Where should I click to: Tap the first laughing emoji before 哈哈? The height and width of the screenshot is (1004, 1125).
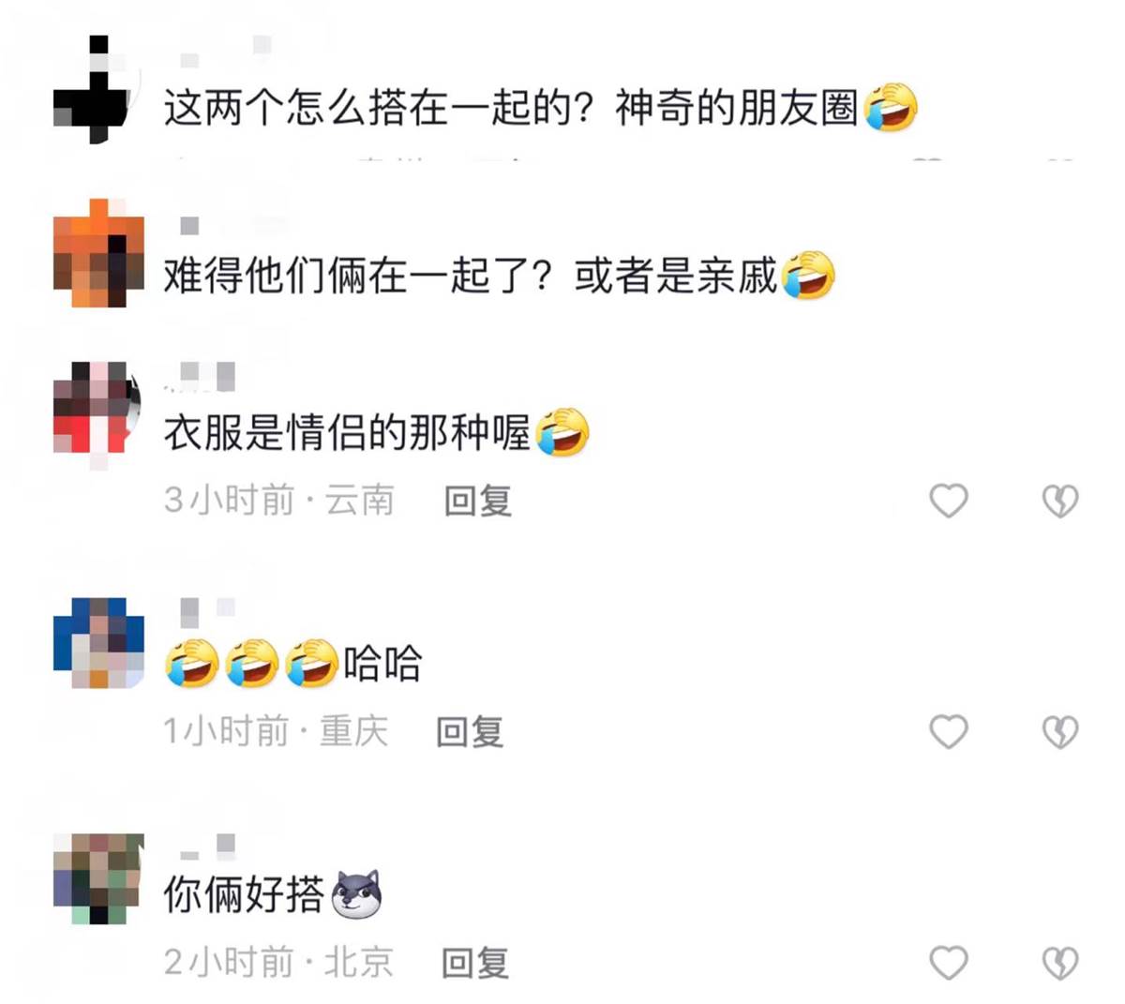coord(191,663)
